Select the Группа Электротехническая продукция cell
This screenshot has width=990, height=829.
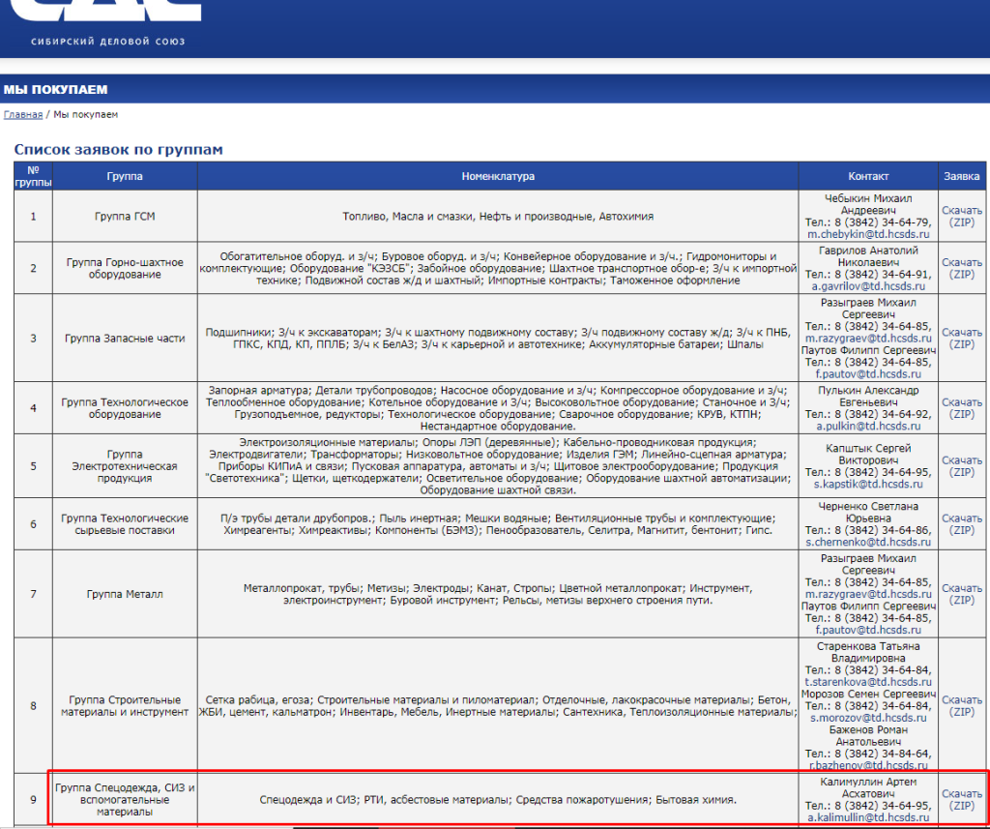coord(125,466)
